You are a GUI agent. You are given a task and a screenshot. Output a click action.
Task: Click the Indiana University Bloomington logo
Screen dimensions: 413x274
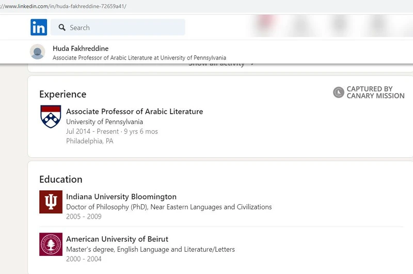click(51, 202)
